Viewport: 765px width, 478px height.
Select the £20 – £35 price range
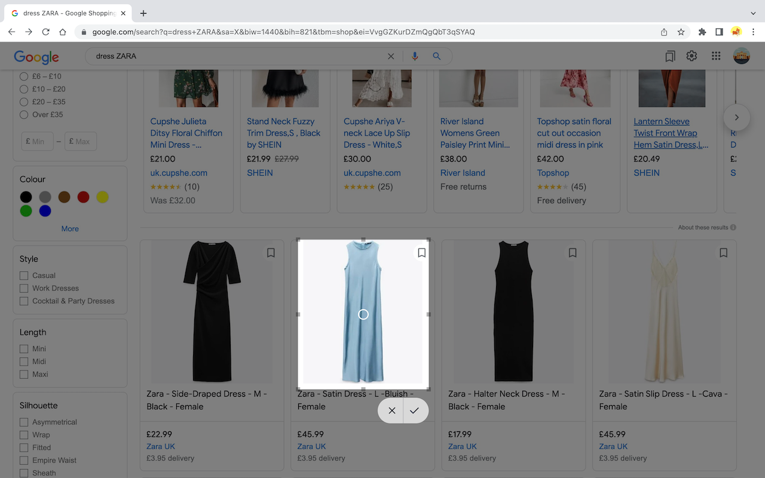24,102
